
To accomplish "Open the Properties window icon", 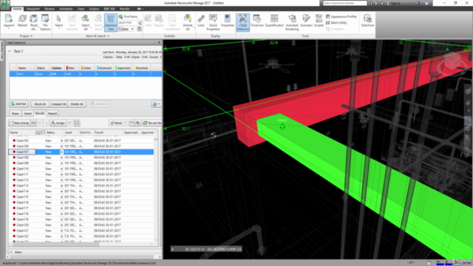I will coord(228,21).
